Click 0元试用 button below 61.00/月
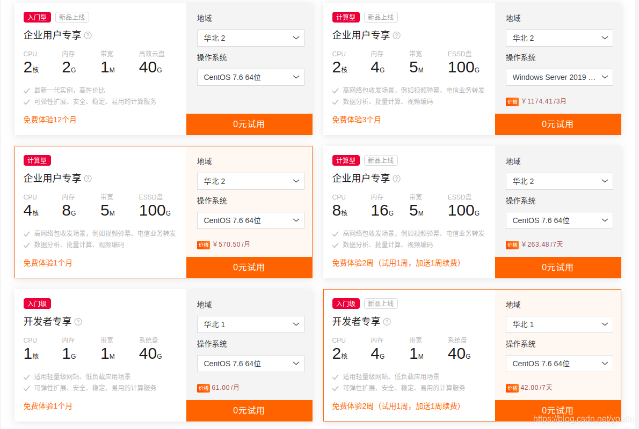639x429 pixels. tap(249, 410)
